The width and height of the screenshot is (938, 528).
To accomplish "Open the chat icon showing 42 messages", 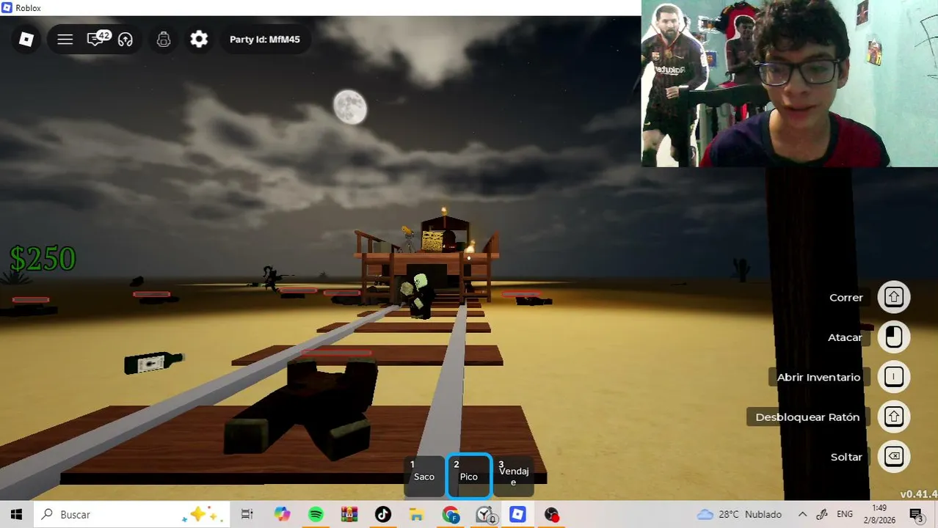I will (98, 39).
